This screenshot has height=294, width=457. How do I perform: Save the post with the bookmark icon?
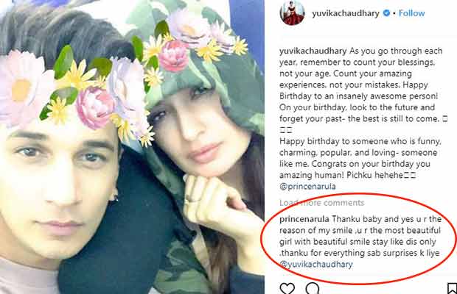click(452, 288)
